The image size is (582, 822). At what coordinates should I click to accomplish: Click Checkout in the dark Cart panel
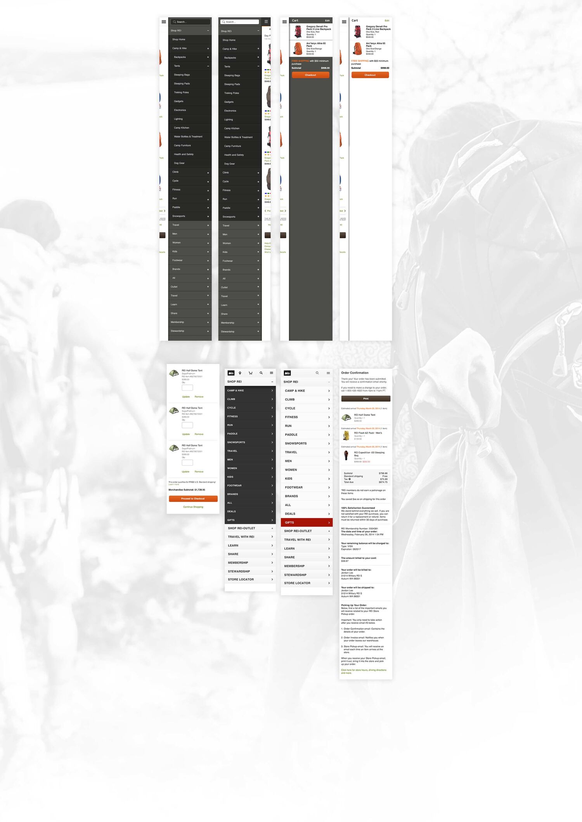coord(310,75)
